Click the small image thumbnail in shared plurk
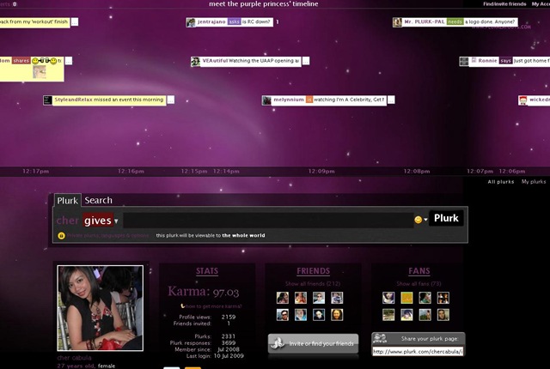 coord(40,72)
